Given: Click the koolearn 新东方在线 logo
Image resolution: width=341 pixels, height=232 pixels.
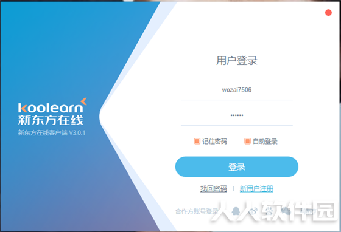Looking at the screenshot, I should point(52,112).
